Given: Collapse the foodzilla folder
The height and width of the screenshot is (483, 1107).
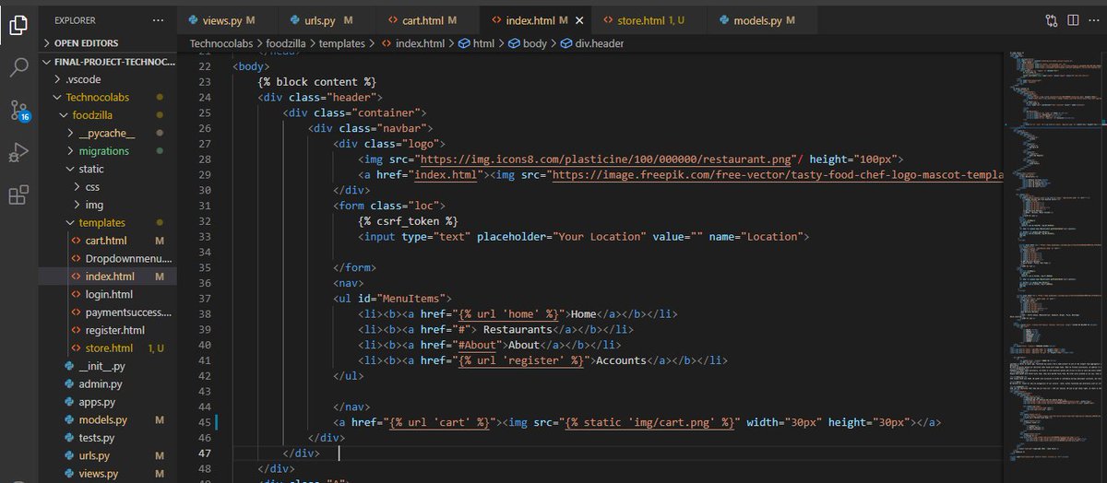Looking at the screenshot, I should 108,115.
